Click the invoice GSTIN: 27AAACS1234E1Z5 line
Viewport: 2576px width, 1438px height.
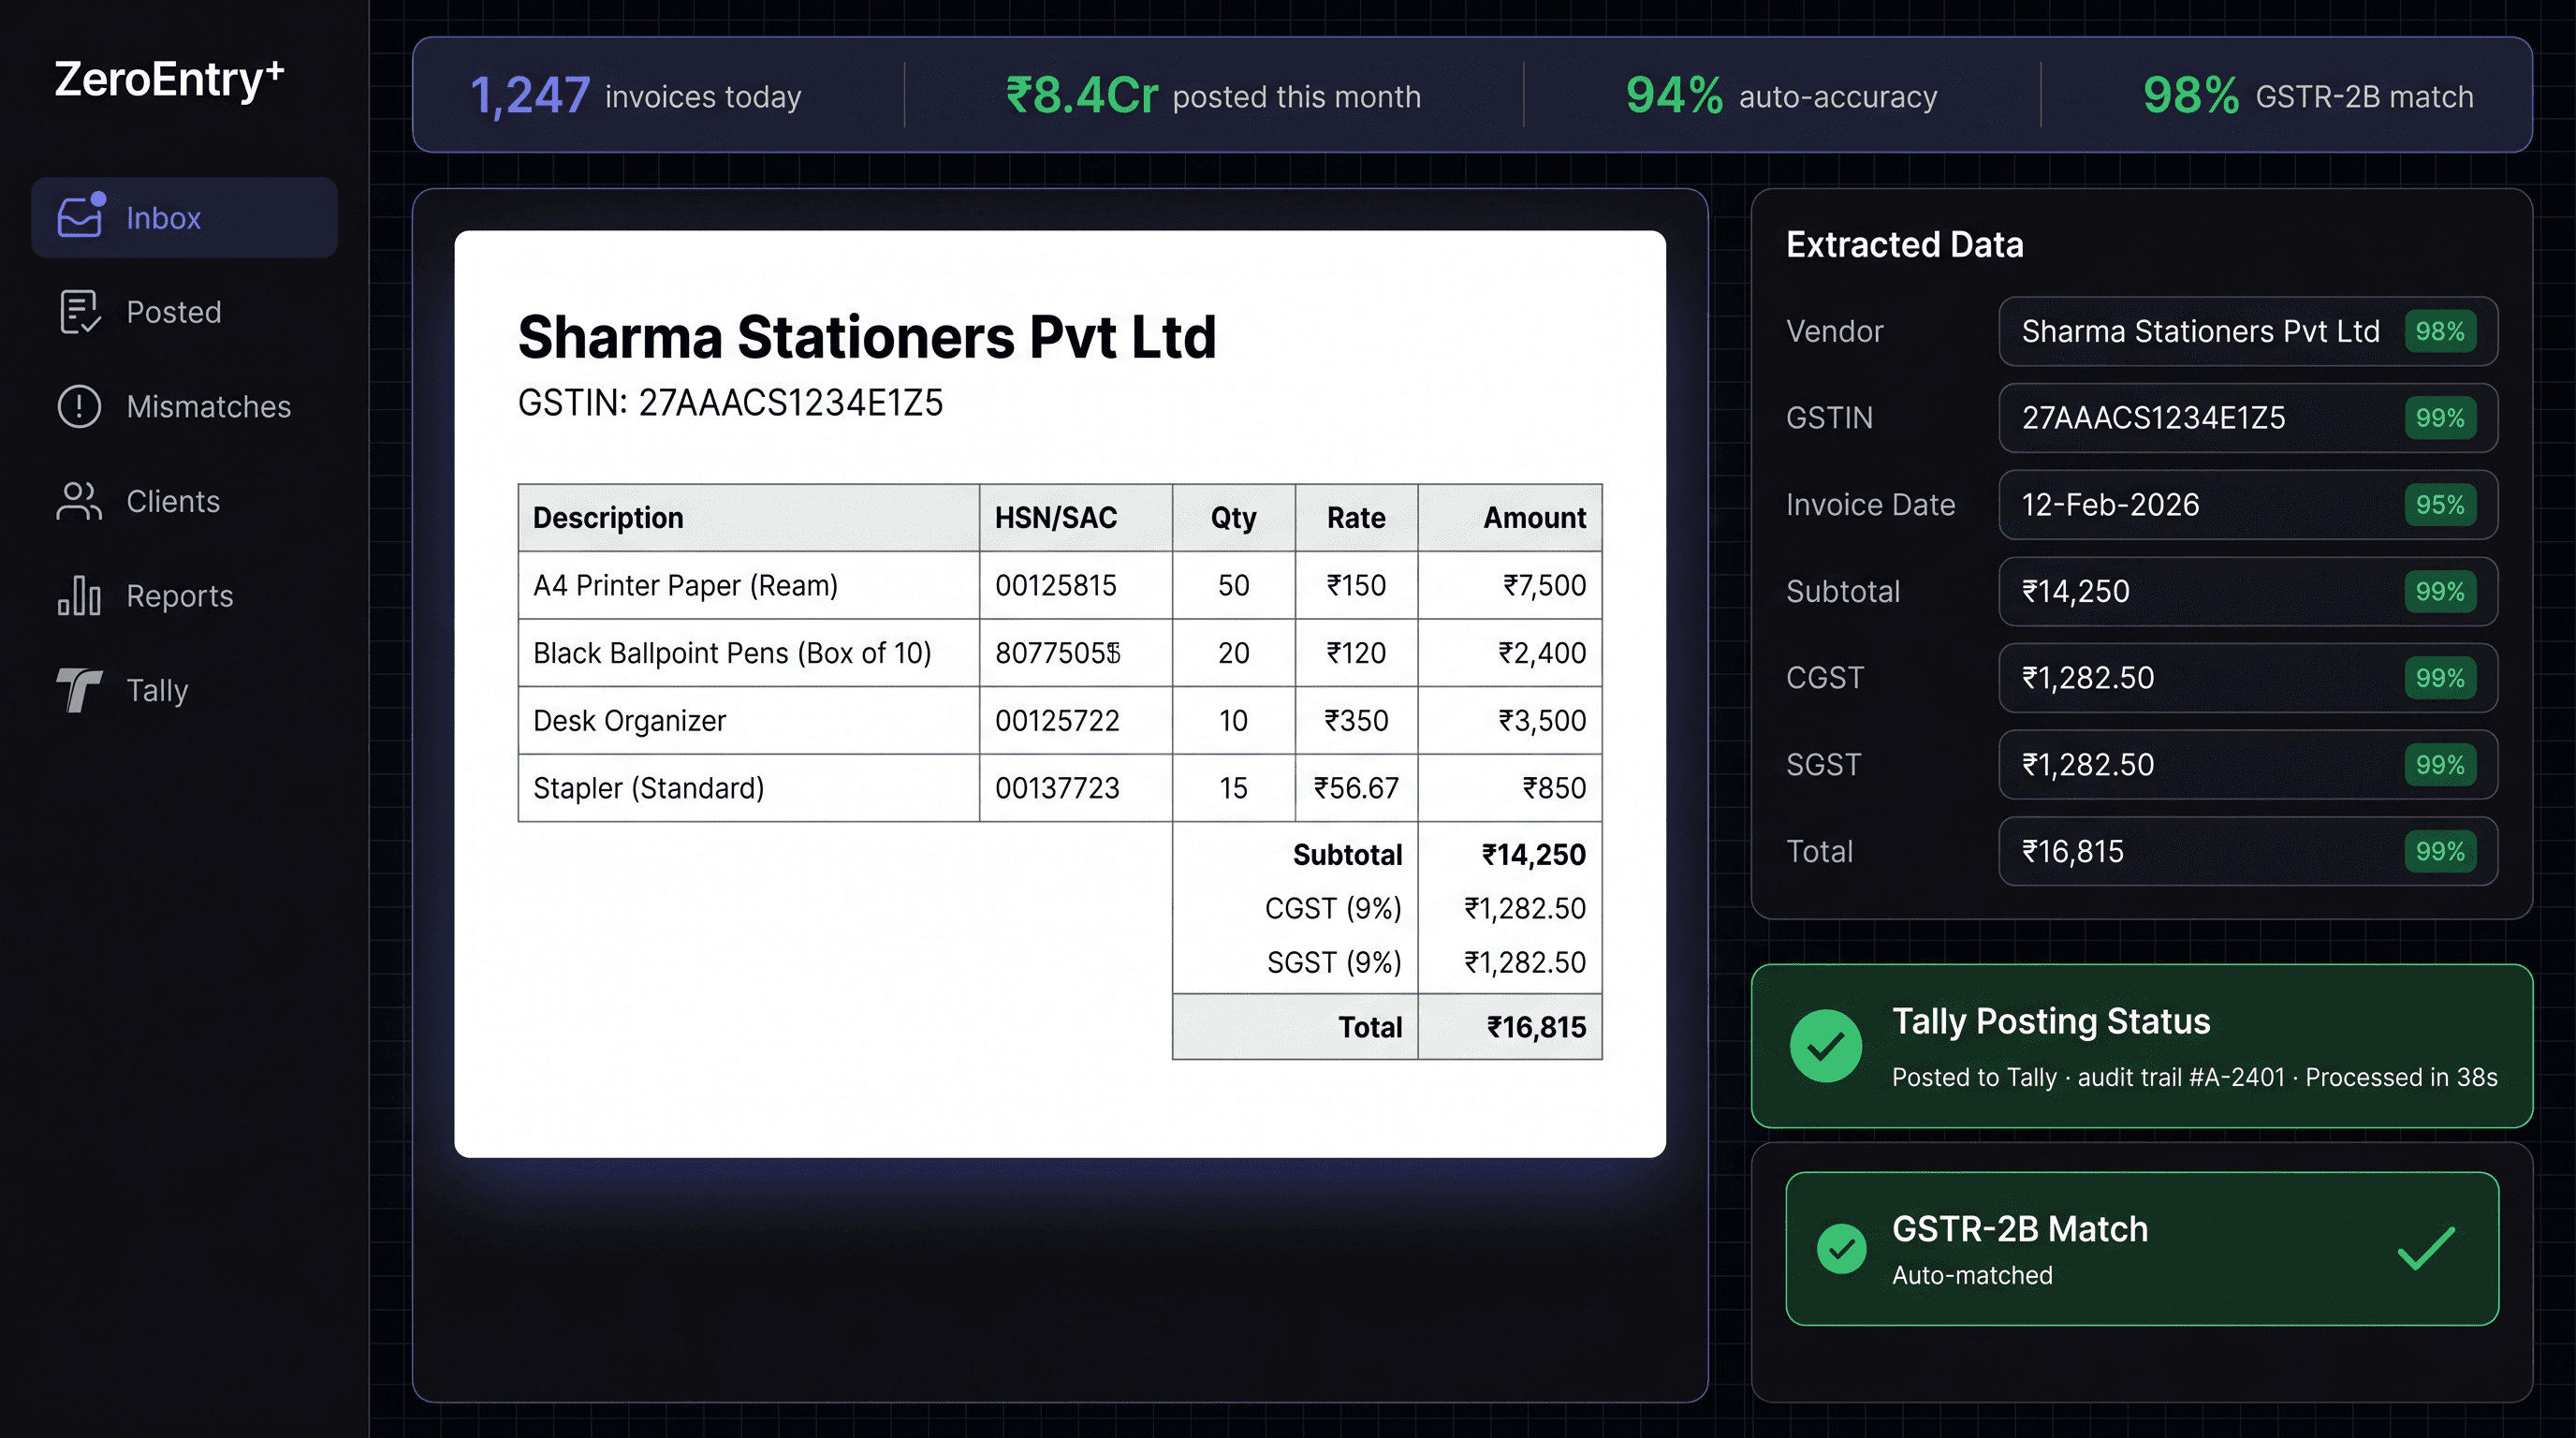coord(730,403)
